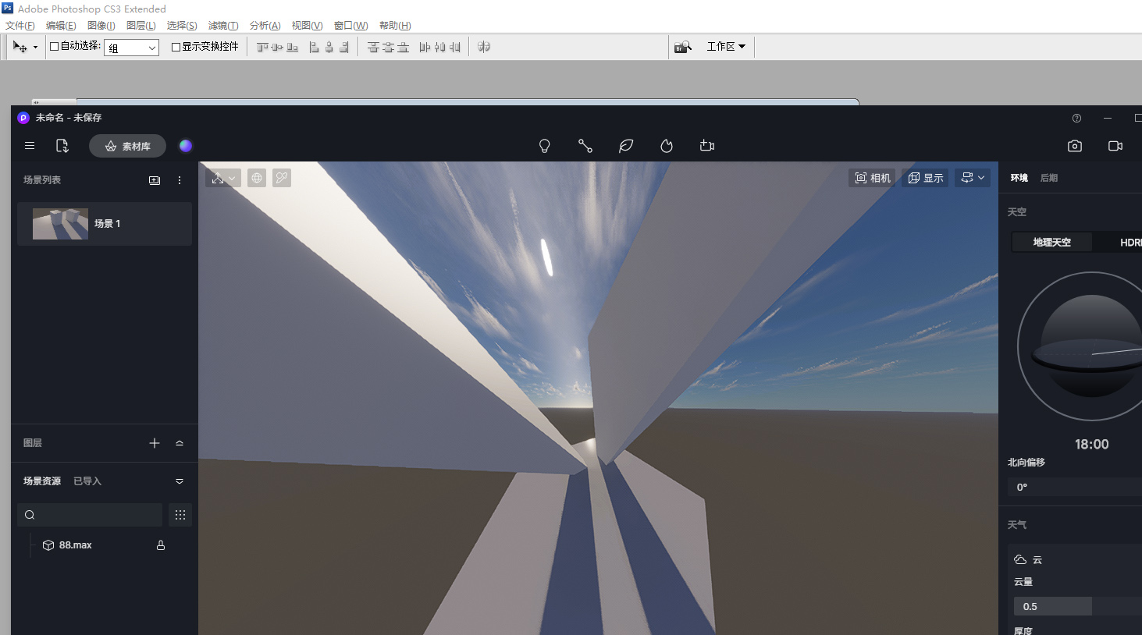1142x635 pixels.
Task: Click the import file icon
Action: pyautogui.click(x=62, y=146)
